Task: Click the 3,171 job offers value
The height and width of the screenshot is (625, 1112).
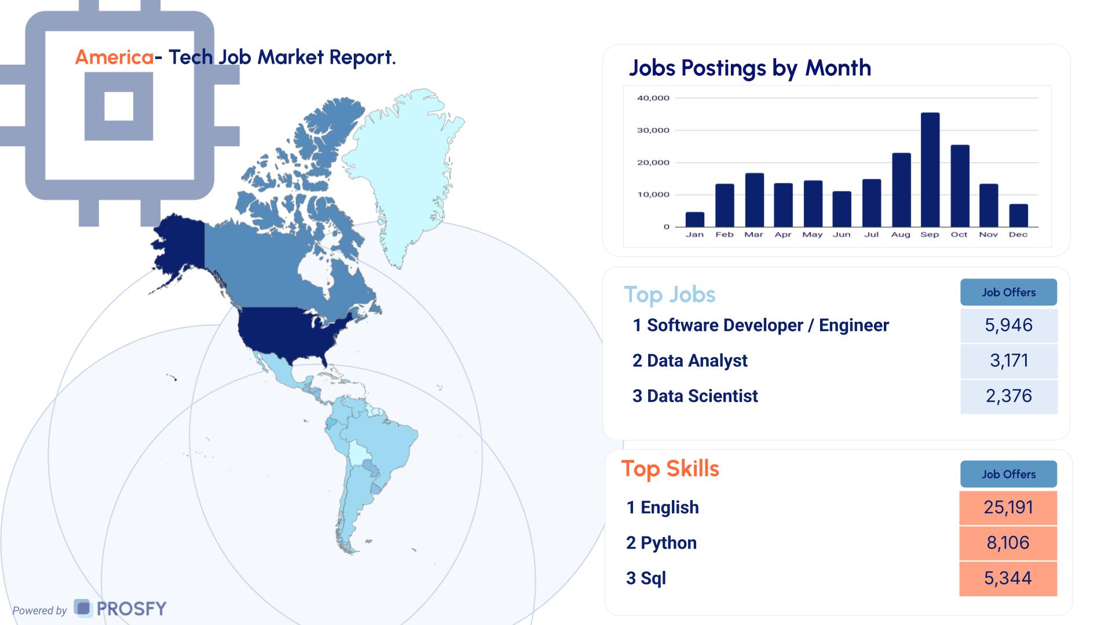Action: pyautogui.click(x=1008, y=361)
